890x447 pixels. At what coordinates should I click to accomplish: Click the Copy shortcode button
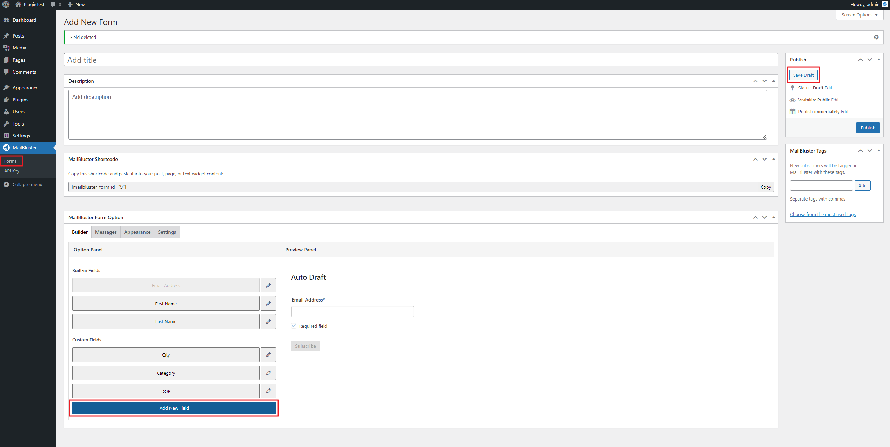765,187
